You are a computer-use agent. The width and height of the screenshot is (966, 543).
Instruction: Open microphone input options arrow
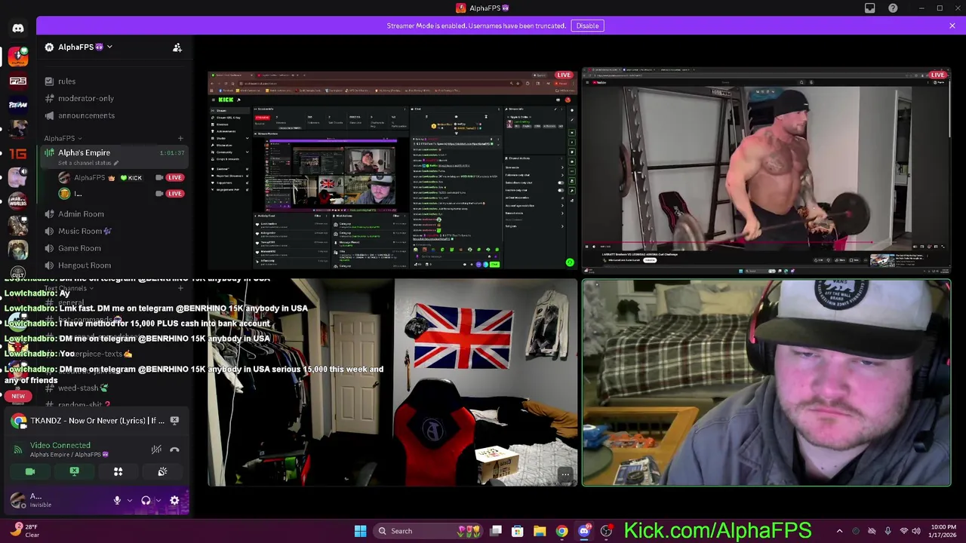click(129, 500)
